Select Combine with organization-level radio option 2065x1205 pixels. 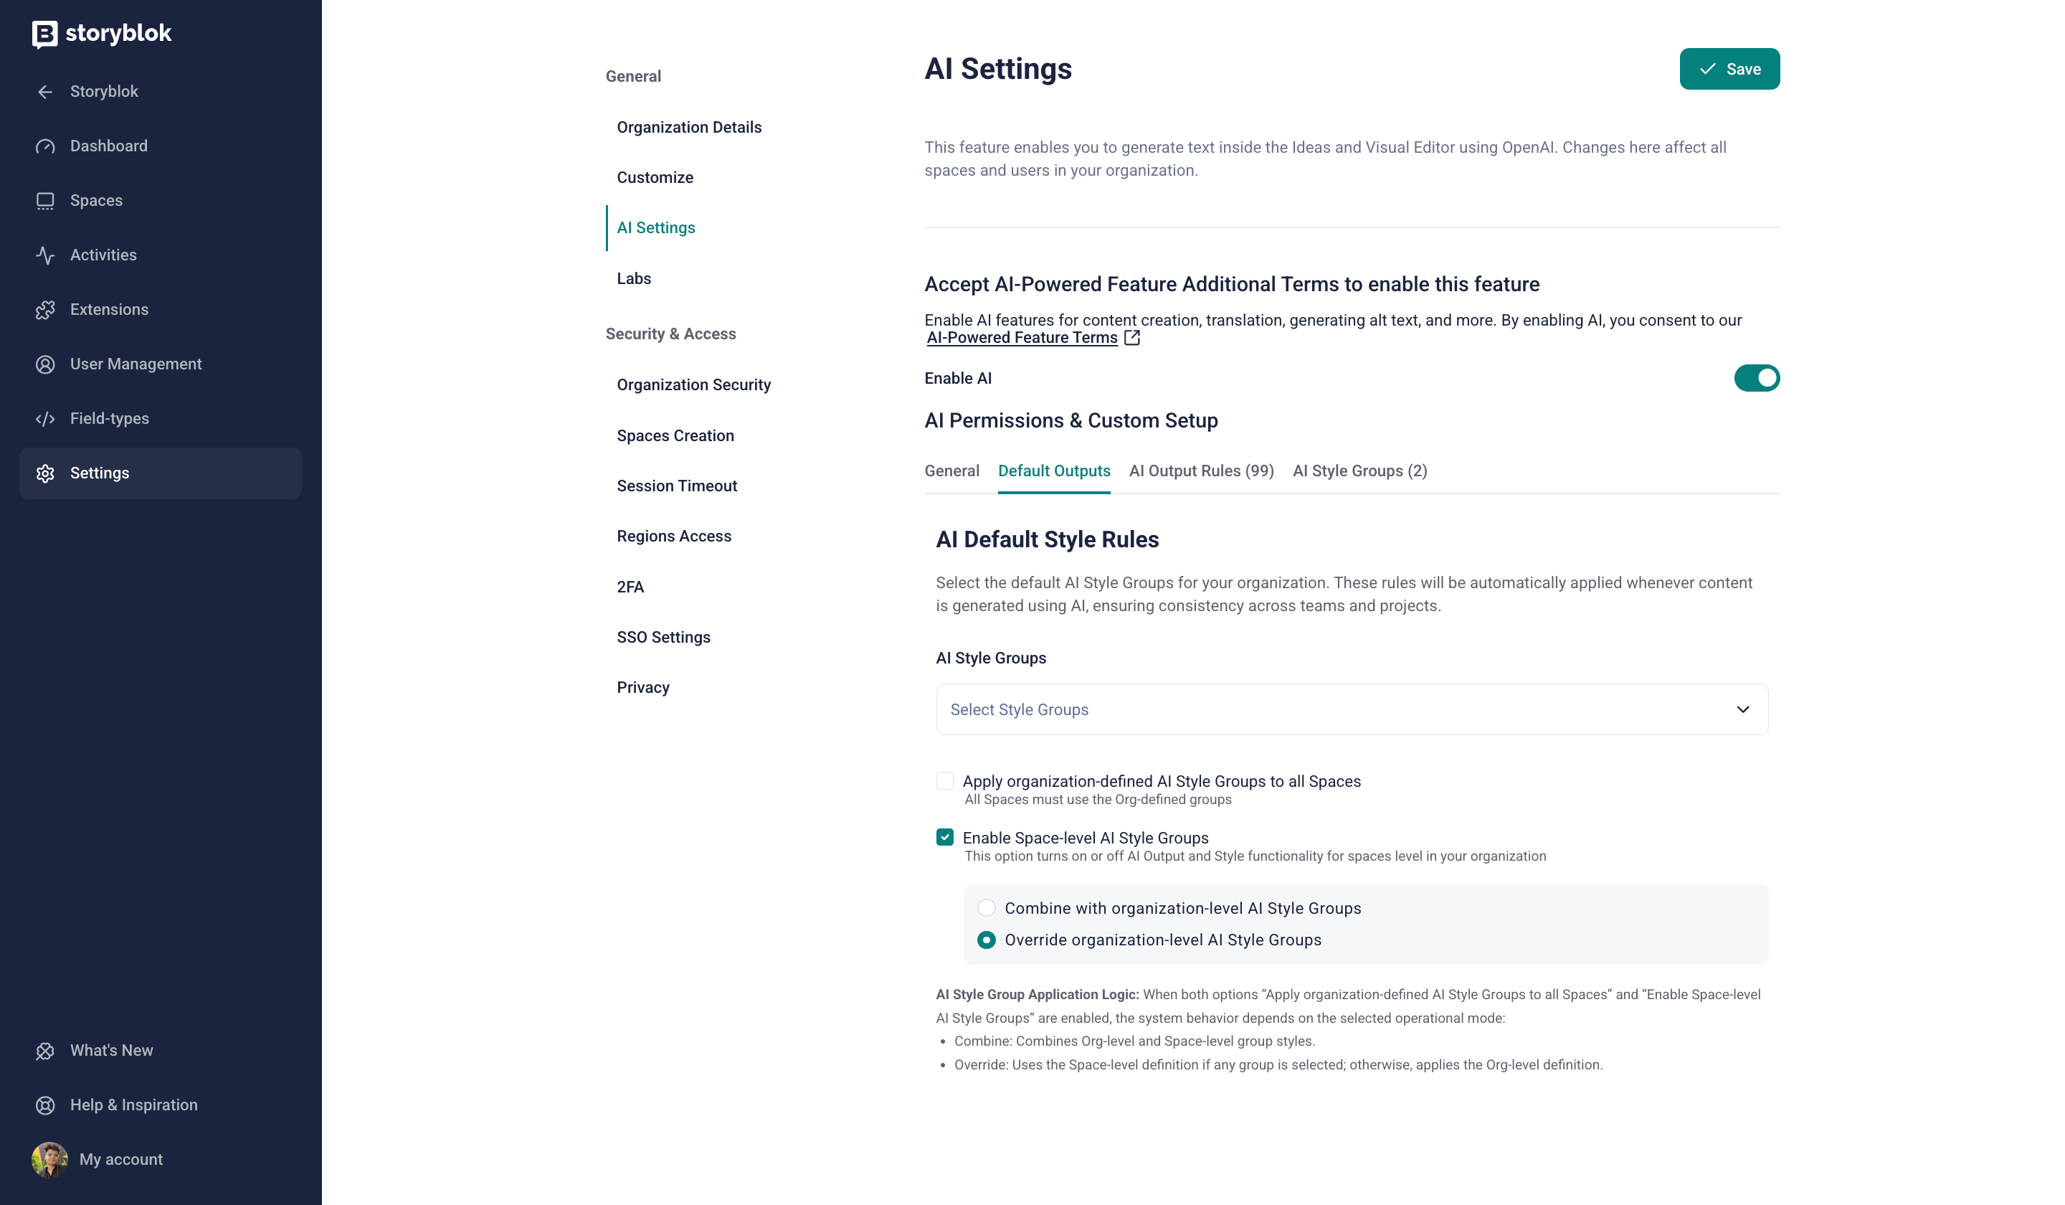[x=987, y=907]
